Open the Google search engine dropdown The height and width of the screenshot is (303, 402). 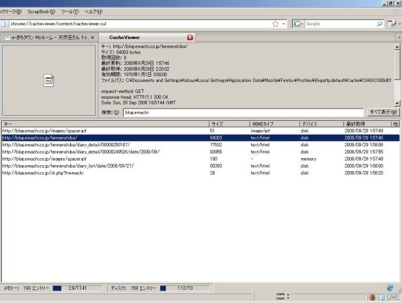point(299,24)
